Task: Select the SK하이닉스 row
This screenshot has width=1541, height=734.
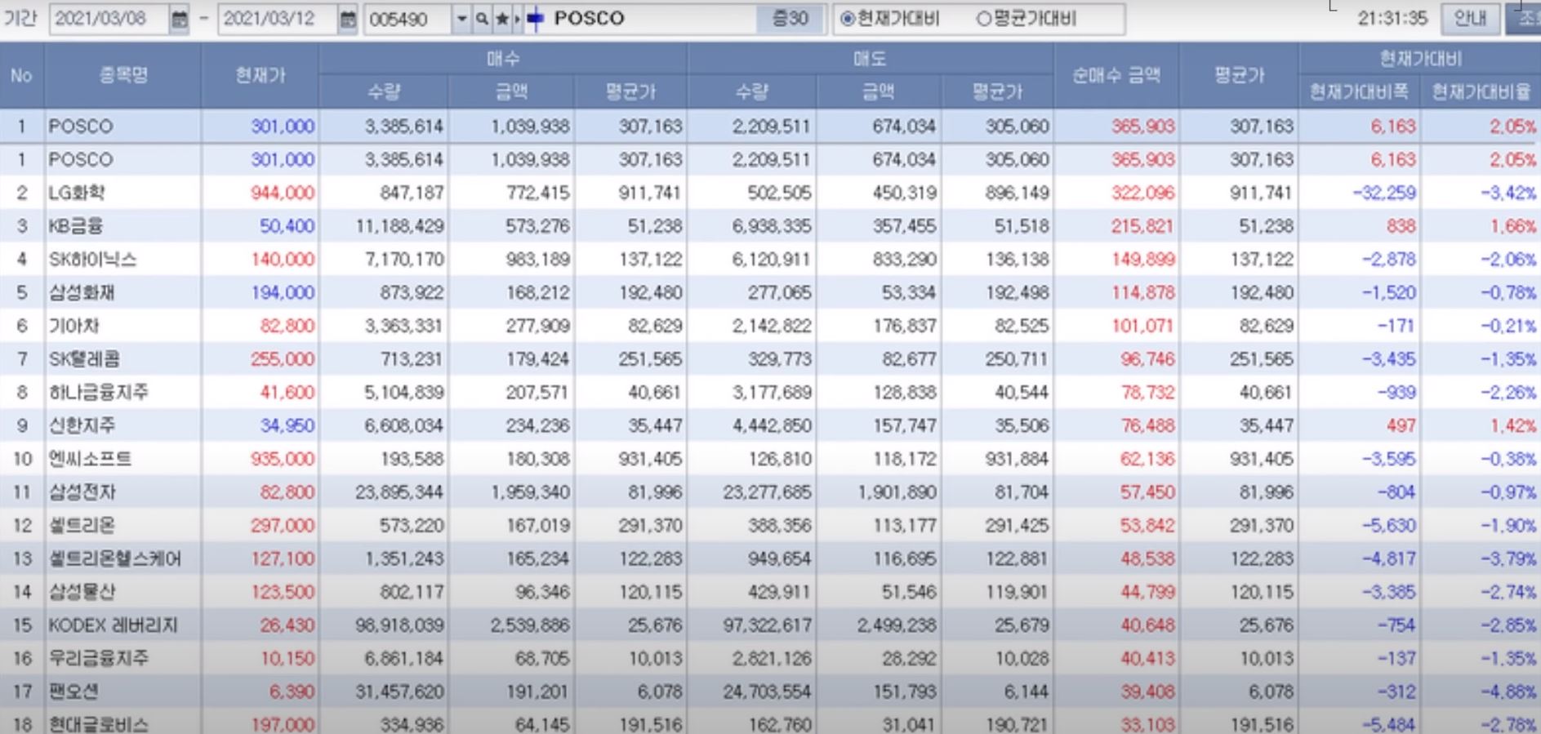Action: pos(770,260)
